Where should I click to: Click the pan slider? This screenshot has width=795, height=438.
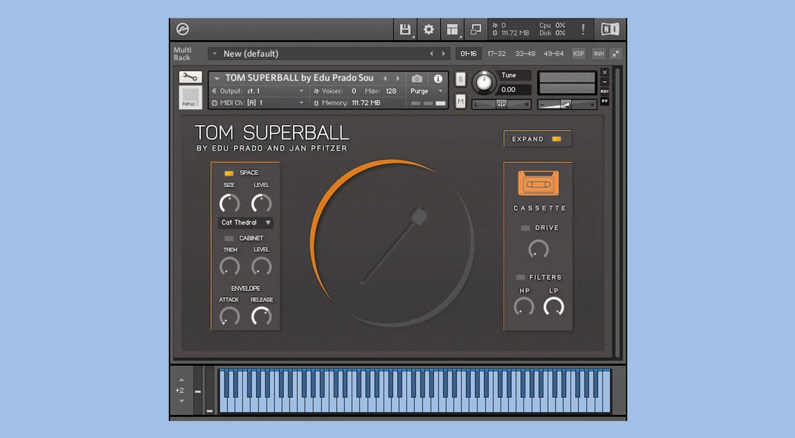pos(502,105)
